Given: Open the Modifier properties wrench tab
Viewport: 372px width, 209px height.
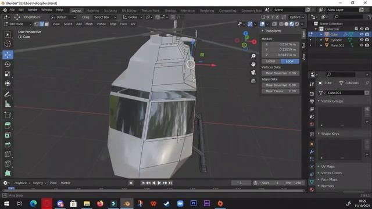Looking at the screenshot, I should click(x=312, y=152).
